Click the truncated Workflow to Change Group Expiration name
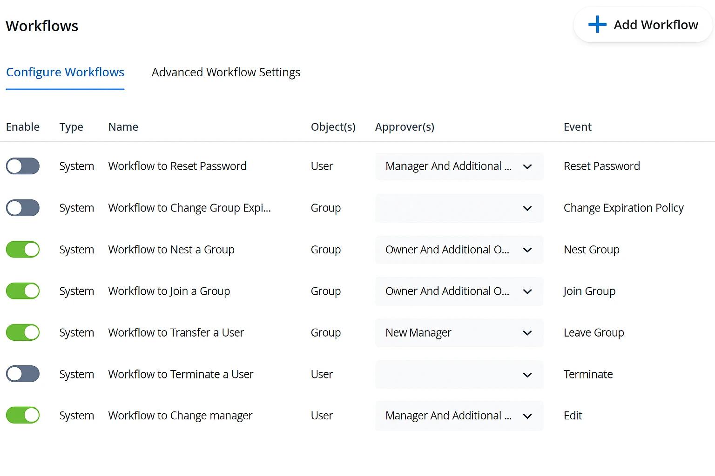This screenshot has height=476, width=715. coord(189,208)
